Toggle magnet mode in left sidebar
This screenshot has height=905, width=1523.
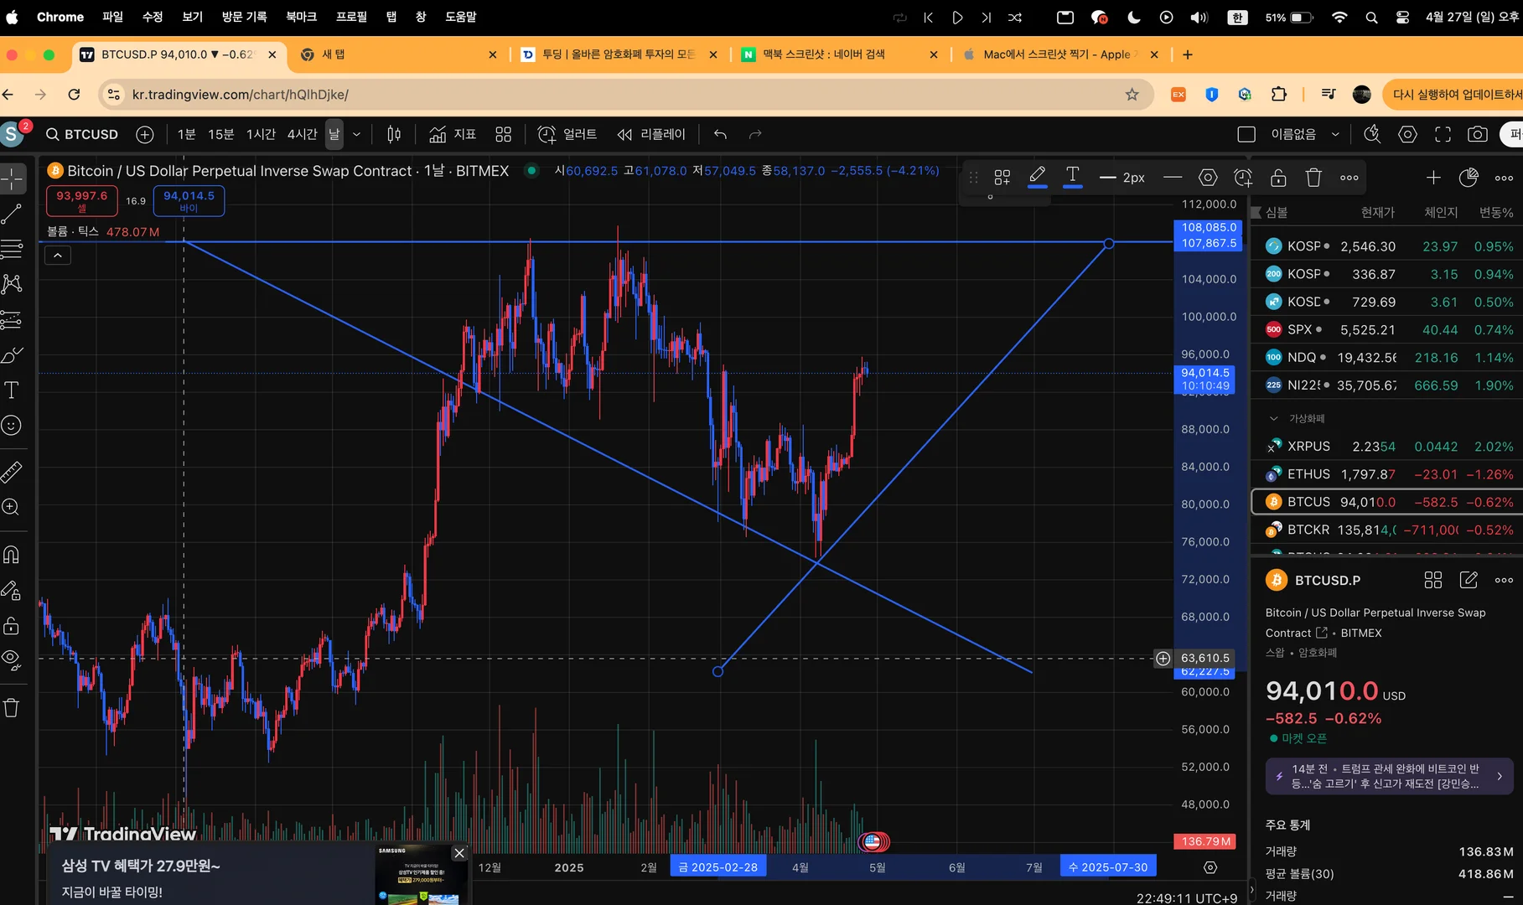click(x=12, y=555)
